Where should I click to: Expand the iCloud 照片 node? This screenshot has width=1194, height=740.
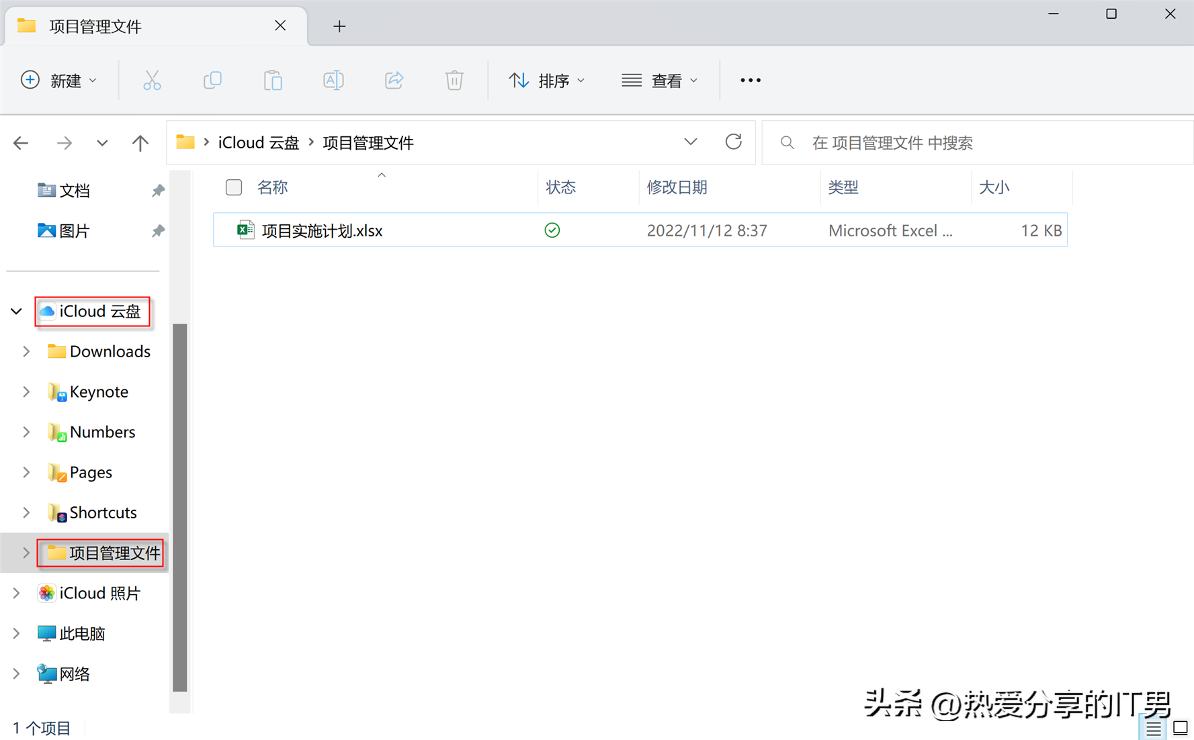click(x=17, y=593)
